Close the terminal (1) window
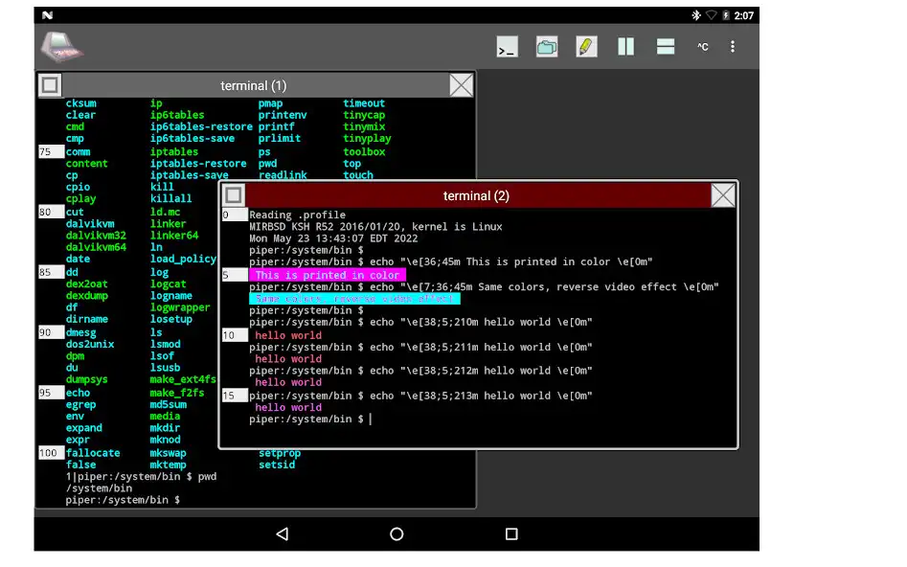This screenshot has width=907, height=567. click(x=461, y=85)
